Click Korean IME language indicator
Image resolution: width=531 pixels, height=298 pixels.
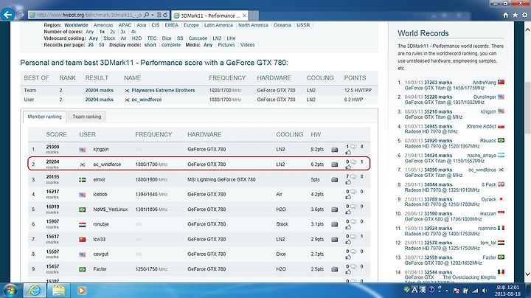pos(414,290)
